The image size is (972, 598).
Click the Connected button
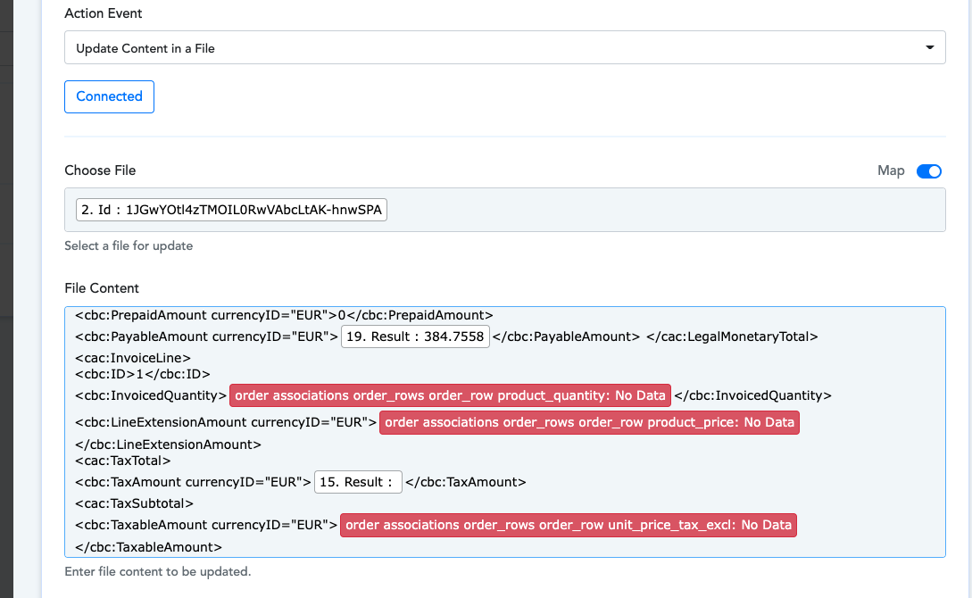pos(109,96)
